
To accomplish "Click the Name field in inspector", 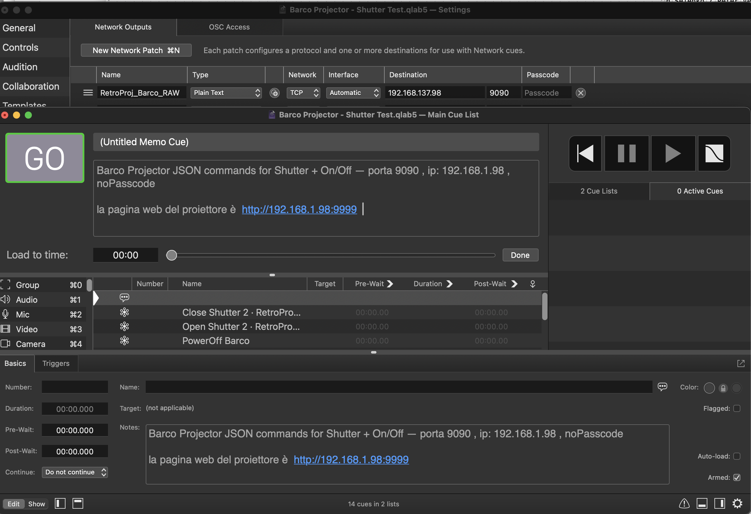I will click(x=399, y=387).
